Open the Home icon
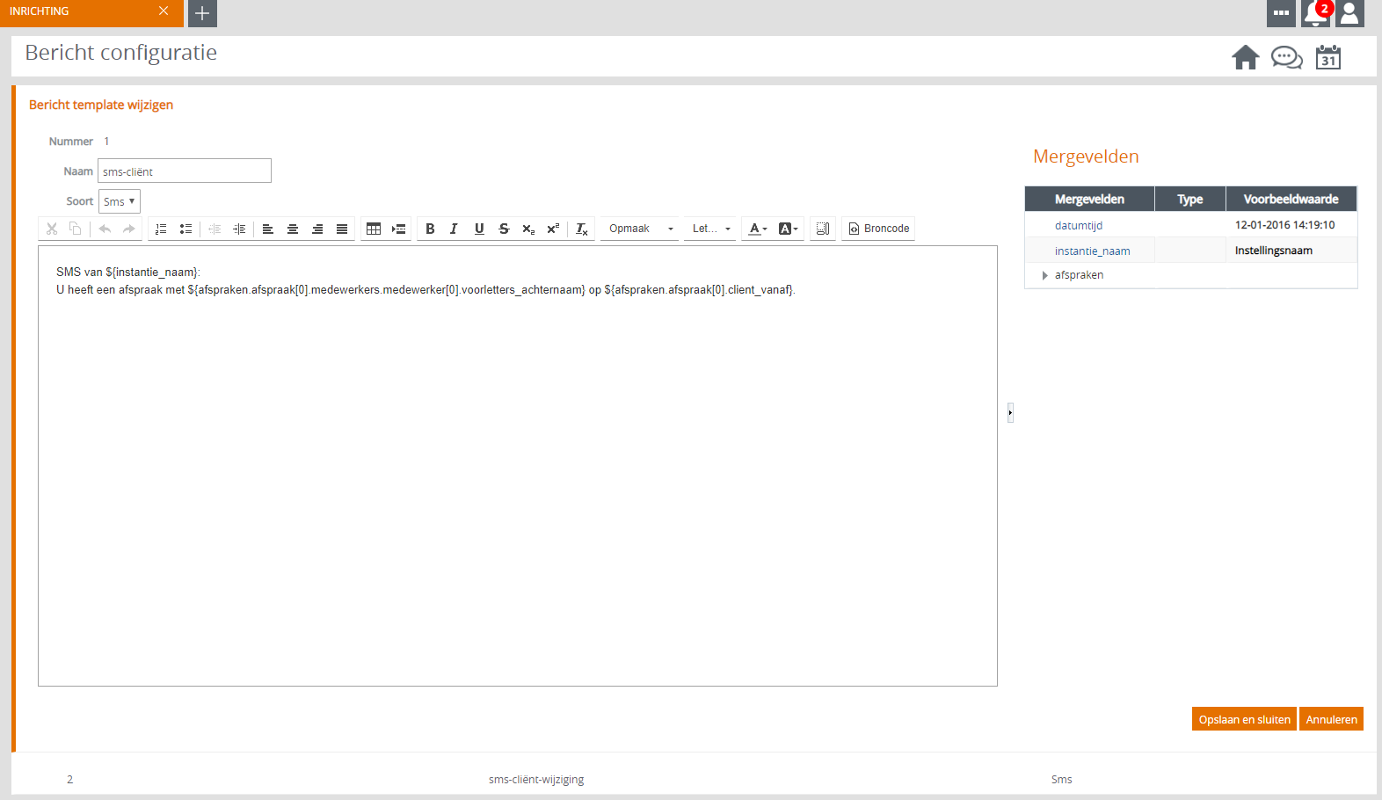The image size is (1382, 800). [x=1245, y=57]
